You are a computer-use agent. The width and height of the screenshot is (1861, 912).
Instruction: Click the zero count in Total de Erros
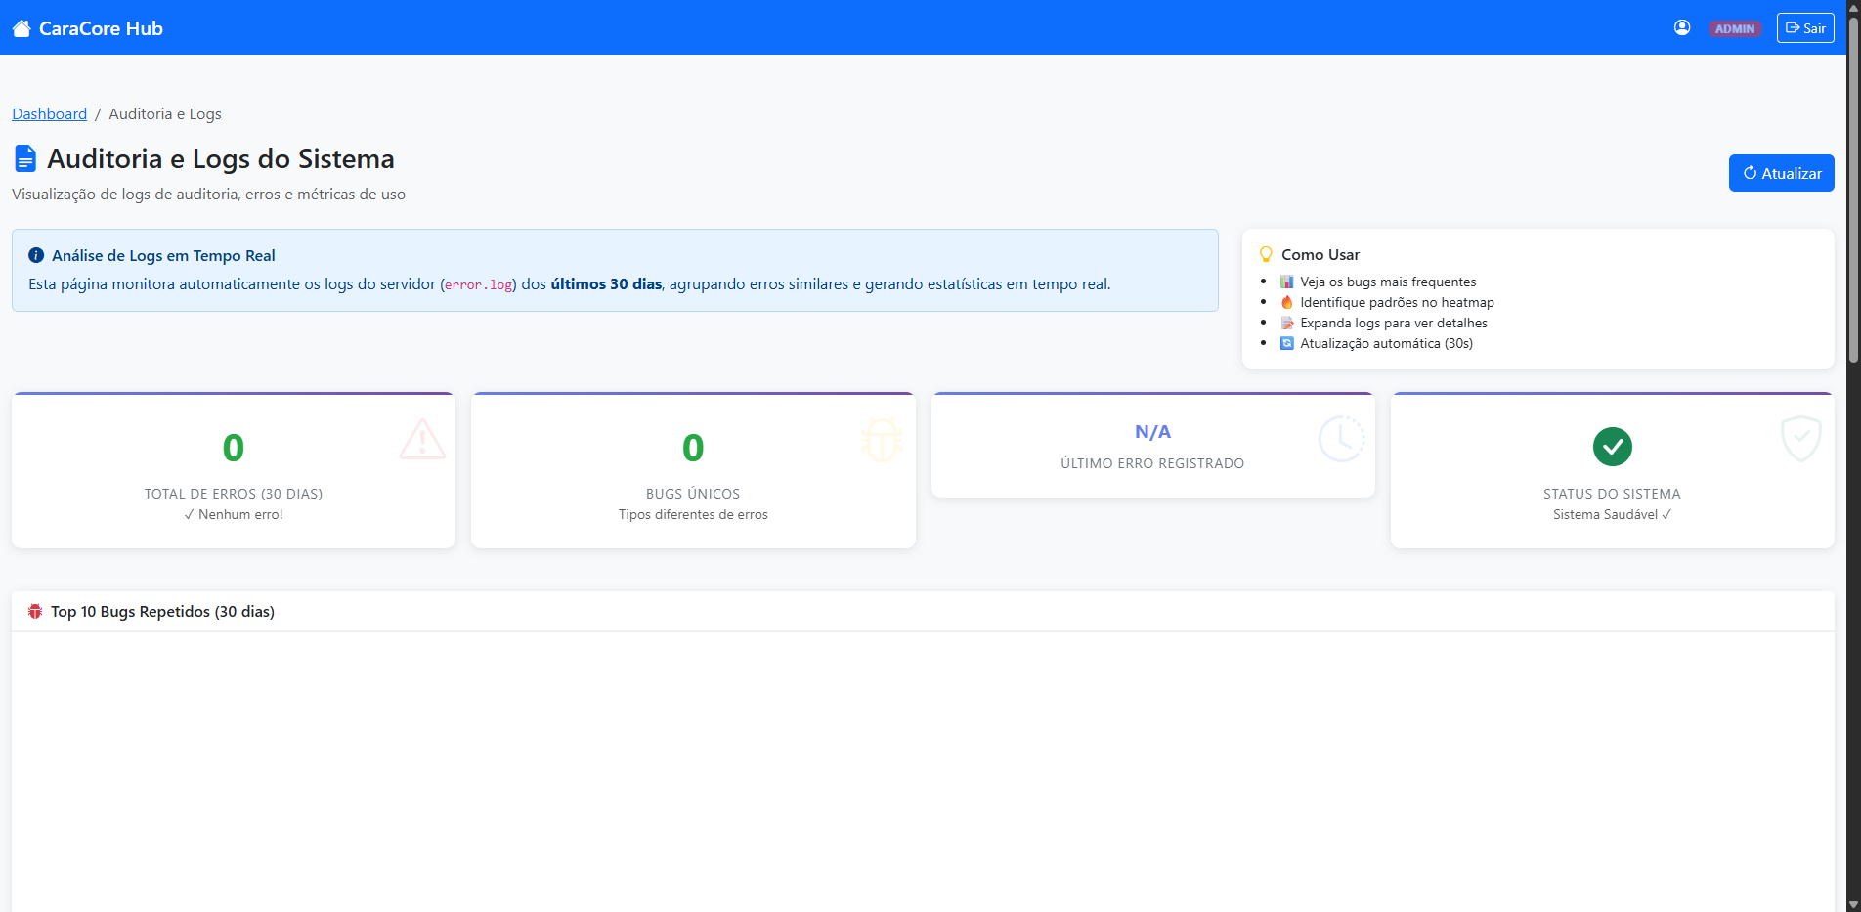coord(234,449)
